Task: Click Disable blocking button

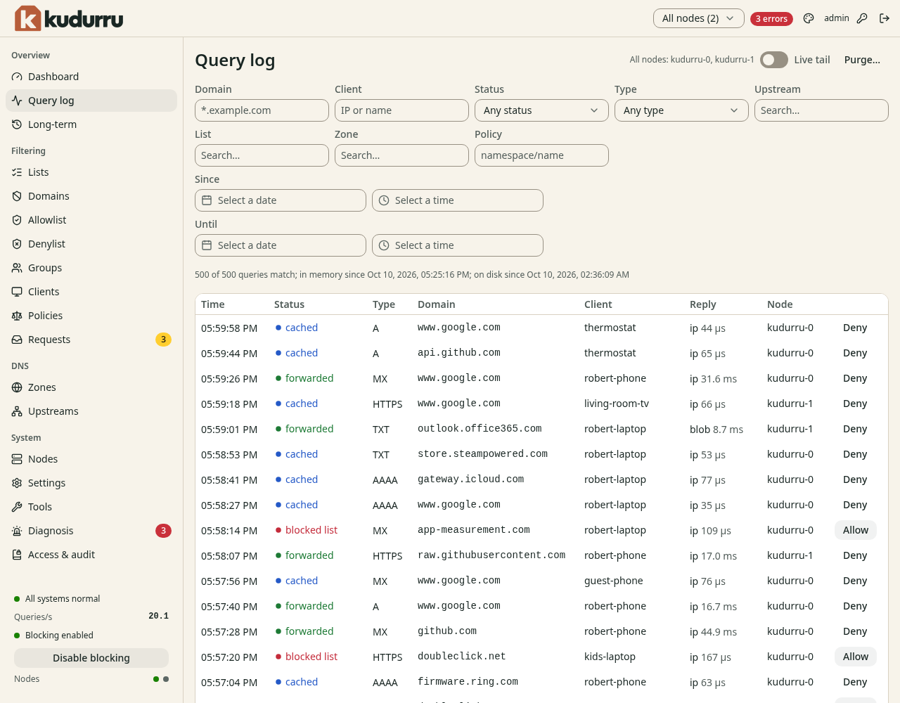Action: point(91,658)
